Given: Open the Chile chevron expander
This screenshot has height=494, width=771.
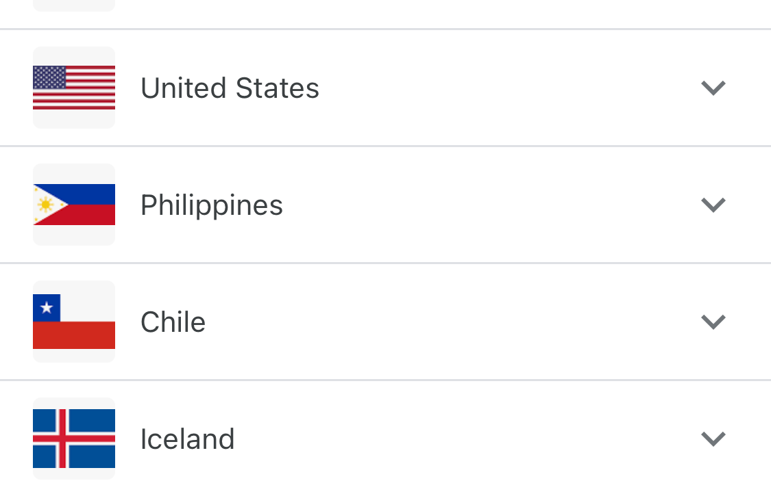Looking at the screenshot, I should pos(713,322).
